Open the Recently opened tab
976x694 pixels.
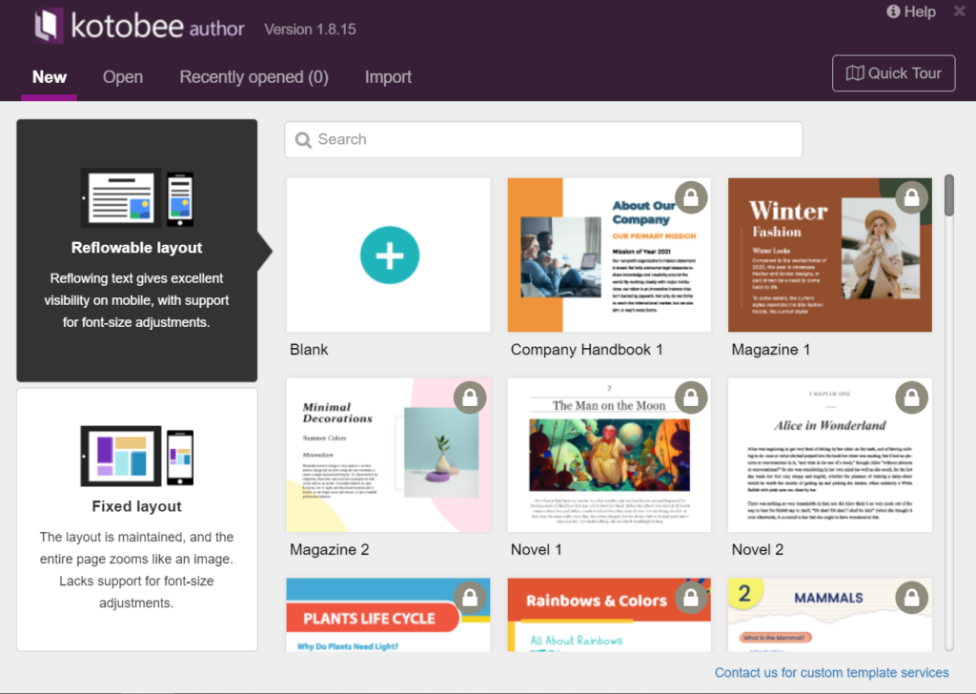pyautogui.click(x=253, y=77)
